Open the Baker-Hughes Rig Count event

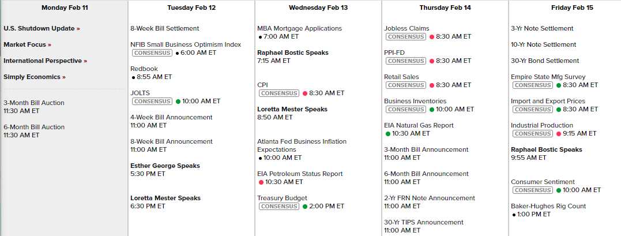tap(548, 206)
